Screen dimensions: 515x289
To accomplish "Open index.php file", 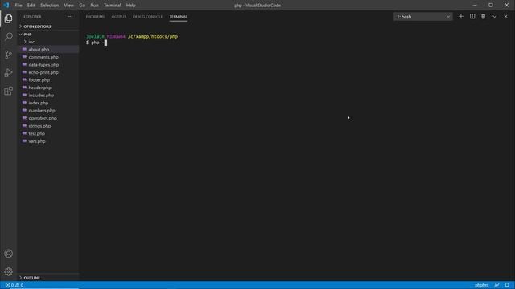I will 48,103.
